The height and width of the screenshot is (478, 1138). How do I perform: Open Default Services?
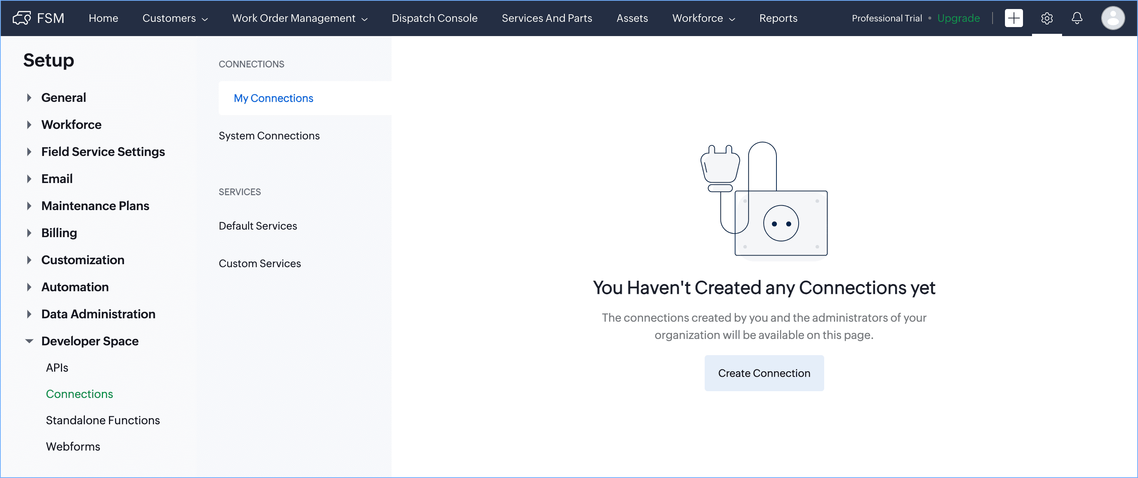257,226
